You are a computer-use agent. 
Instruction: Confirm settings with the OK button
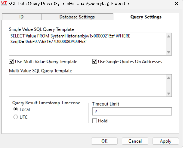(104, 141)
